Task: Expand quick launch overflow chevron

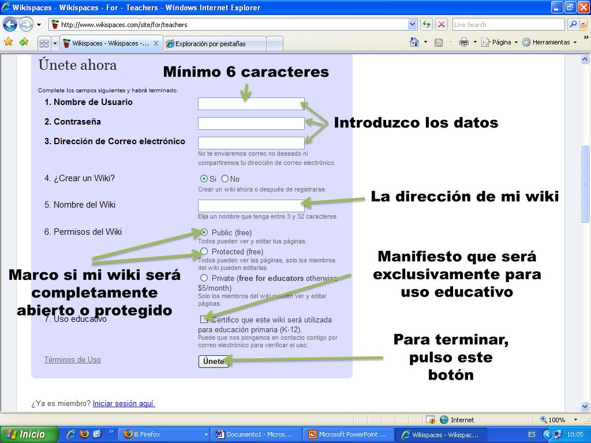Action: coord(111,431)
